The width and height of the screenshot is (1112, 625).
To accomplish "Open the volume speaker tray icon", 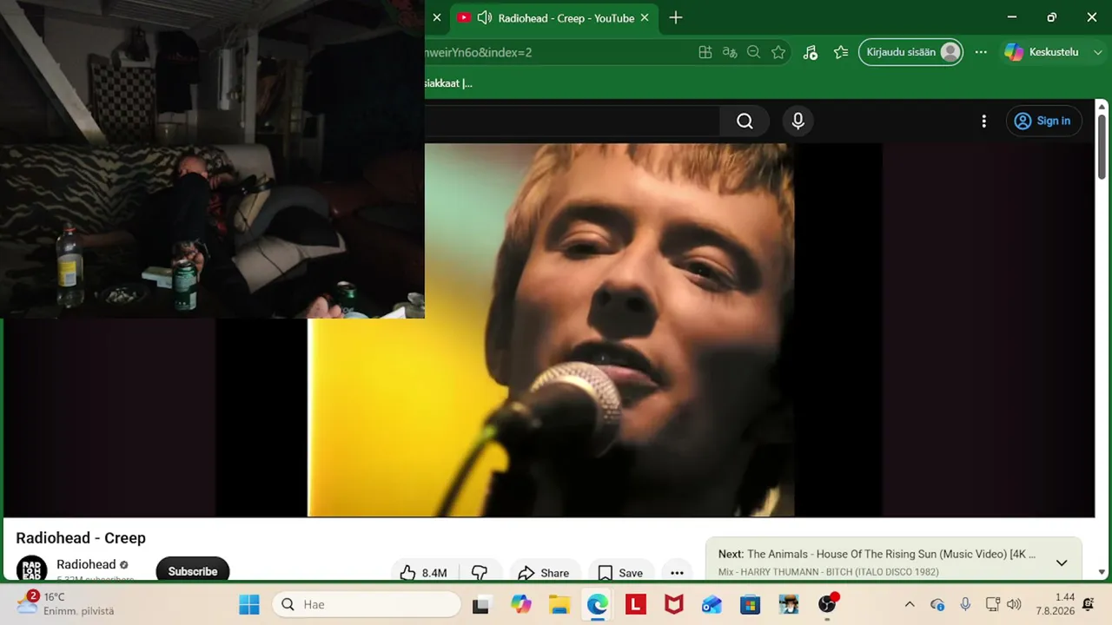I will click(x=1014, y=604).
